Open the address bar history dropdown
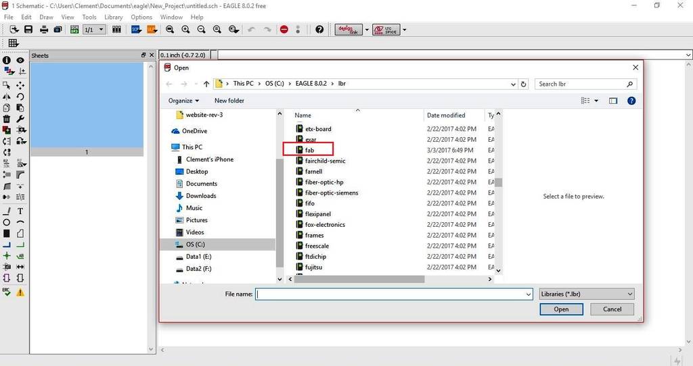This screenshot has height=366, width=693. click(x=513, y=84)
